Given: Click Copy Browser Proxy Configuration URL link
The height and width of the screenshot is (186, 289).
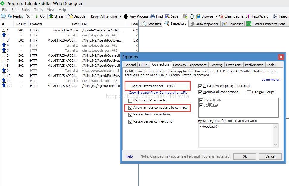Looking at the screenshot, I should pos(158,93).
